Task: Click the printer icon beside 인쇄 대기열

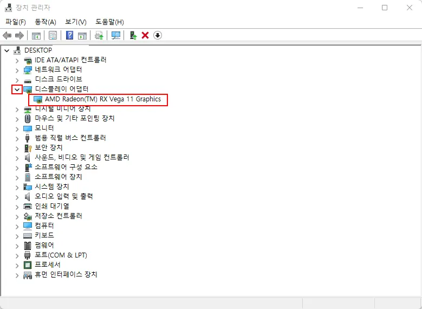Action: pyautogui.click(x=28, y=207)
